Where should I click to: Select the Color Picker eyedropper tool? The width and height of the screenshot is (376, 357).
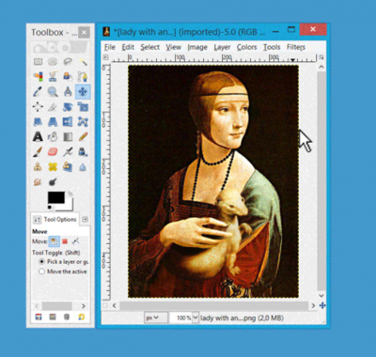[38, 92]
